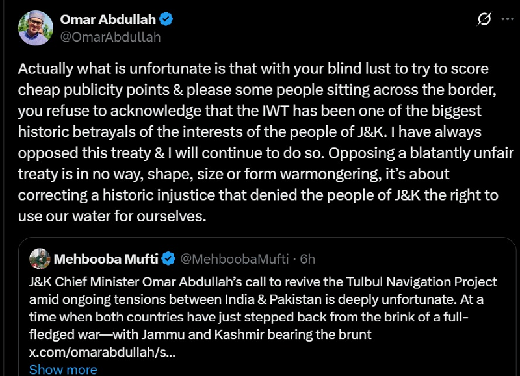Open Grok explanation for this post
The width and height of the screenshot is (520, 376).
[x=484, y=19]
